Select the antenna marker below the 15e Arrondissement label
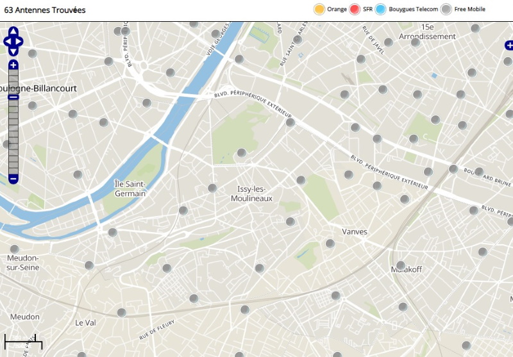This screenshot has height=357, width=513. click(416, 42)
